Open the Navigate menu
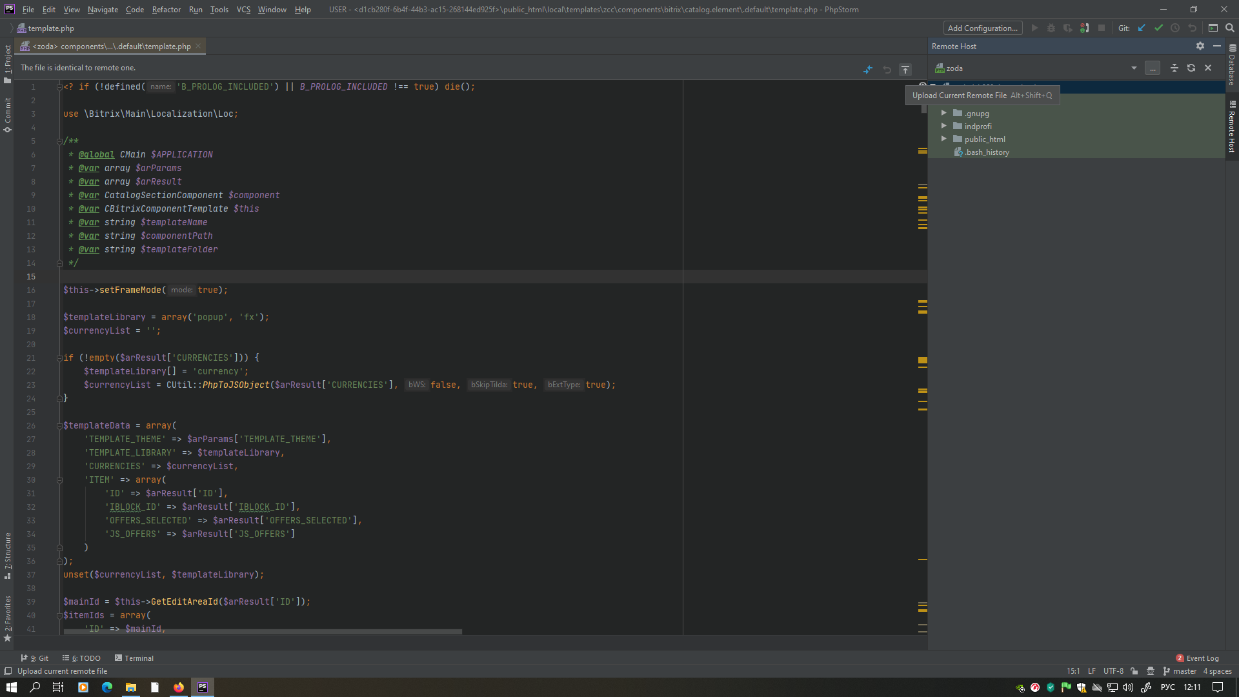This screenshot has height=697, width=1239. coord(103,9)
